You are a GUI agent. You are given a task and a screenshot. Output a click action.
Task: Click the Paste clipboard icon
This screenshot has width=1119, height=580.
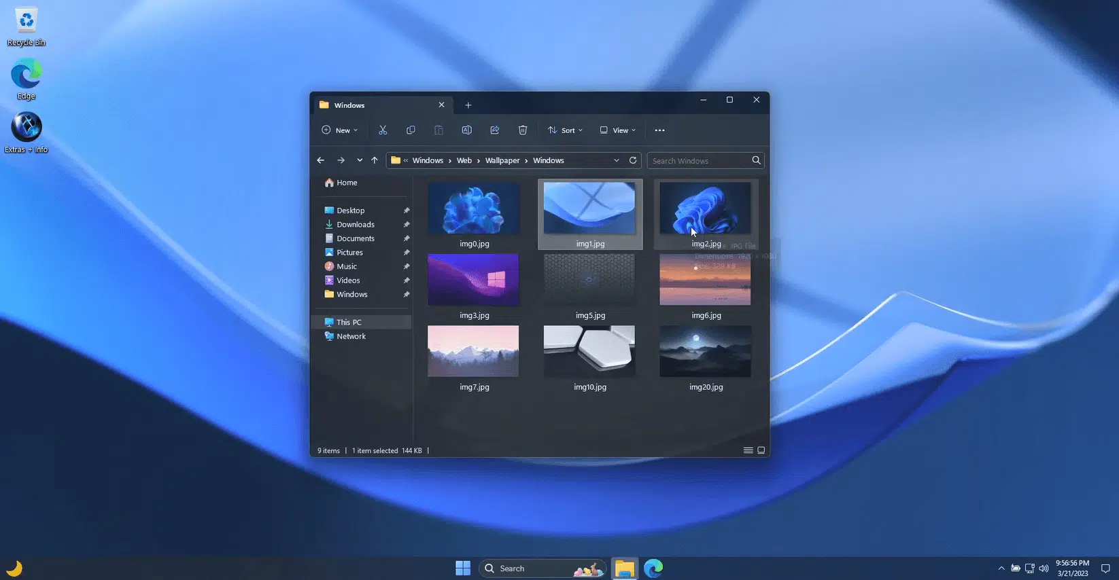click(x=438, y=130)
